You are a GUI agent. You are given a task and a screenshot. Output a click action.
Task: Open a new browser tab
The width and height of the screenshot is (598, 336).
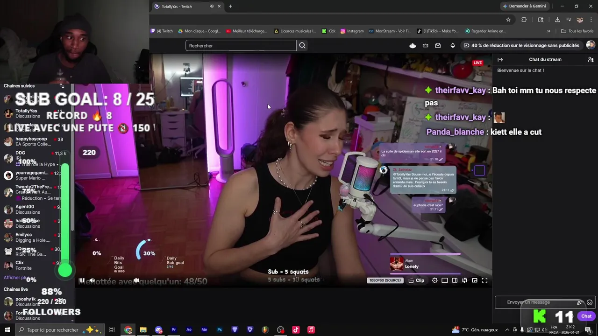230,6
